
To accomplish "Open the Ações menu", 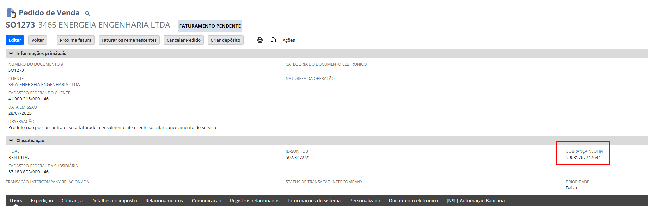I will click(288, 40).
